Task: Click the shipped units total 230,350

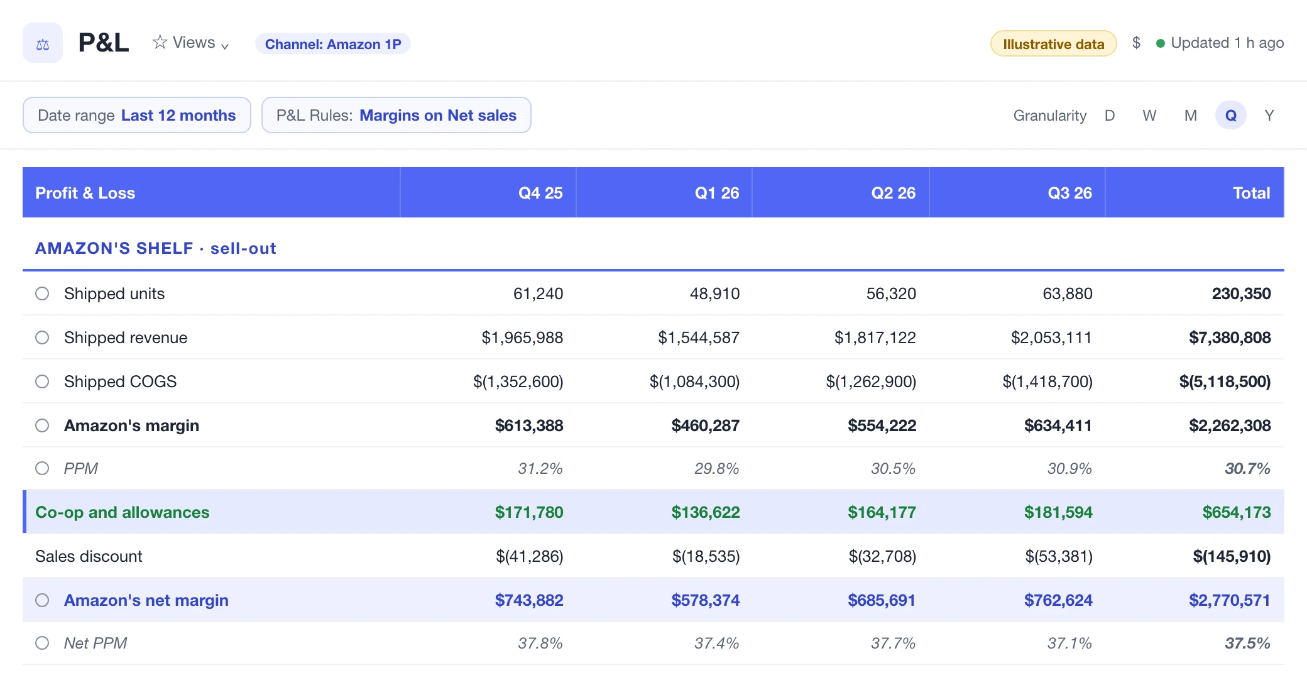Action: click(x=1241, y=293)
